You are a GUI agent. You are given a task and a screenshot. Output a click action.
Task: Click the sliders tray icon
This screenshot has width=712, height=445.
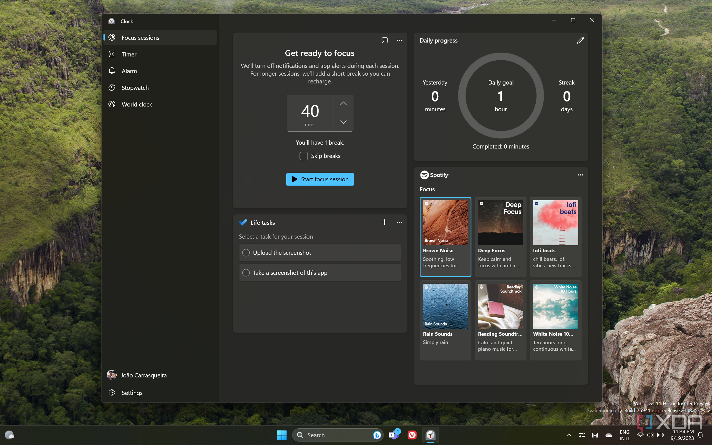click(x=582, y=435)
